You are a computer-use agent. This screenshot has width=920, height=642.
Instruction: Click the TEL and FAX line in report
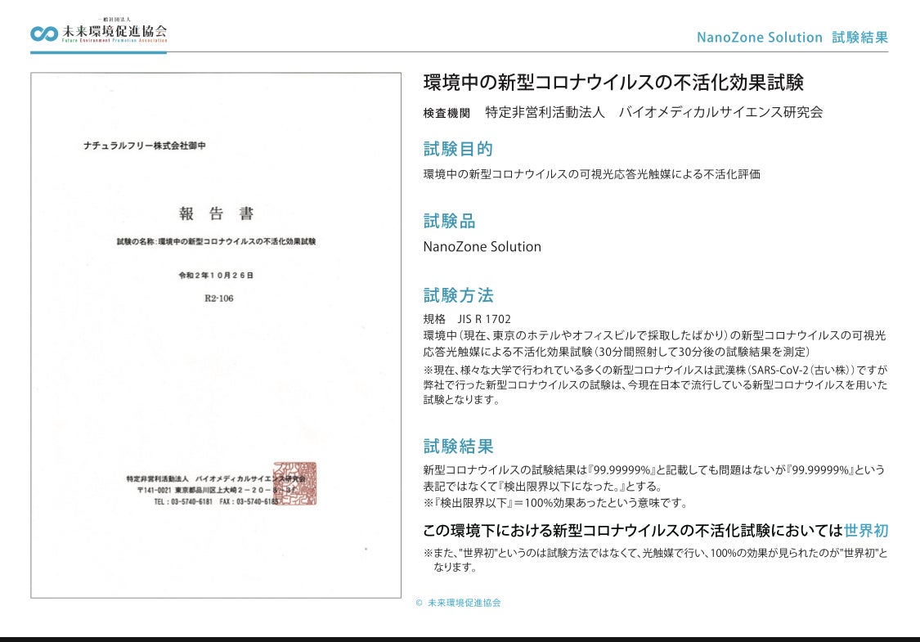tap(216, 501)
